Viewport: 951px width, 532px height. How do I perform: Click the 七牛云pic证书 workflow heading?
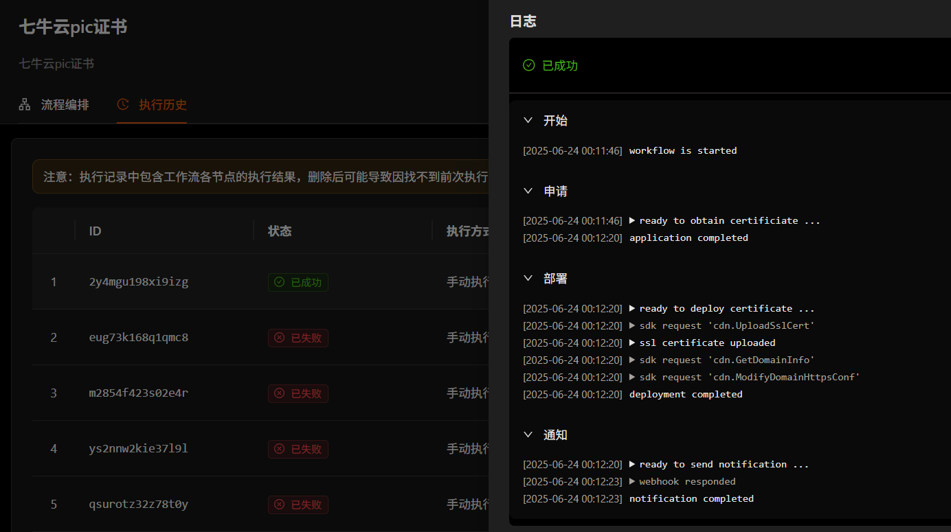pyautogui.click(x=73, y=27)
